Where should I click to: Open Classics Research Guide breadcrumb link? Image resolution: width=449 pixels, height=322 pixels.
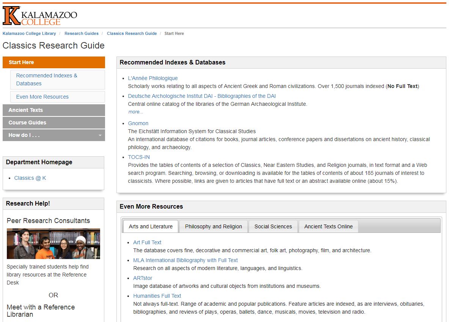[x=132, y=33]
